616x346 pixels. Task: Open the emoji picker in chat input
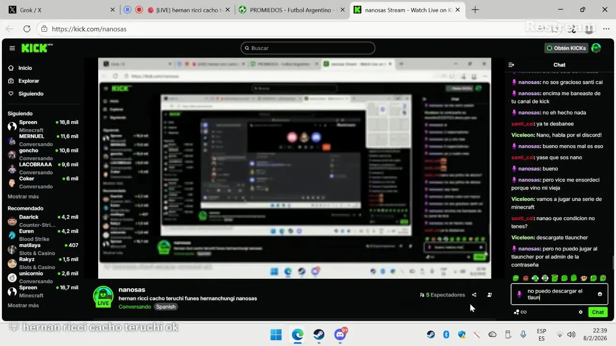[600, 294]
